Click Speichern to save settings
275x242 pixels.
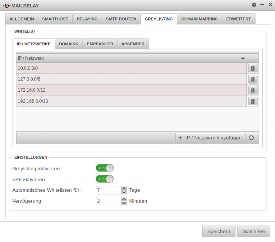pos(218,231)
